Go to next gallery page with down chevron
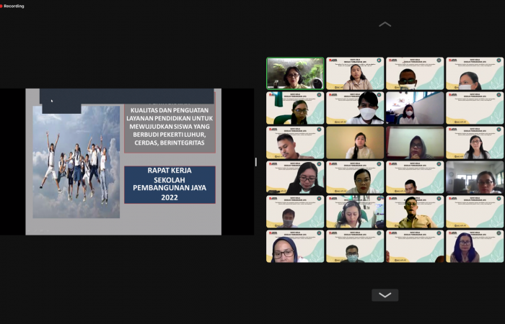 (385, 295)
